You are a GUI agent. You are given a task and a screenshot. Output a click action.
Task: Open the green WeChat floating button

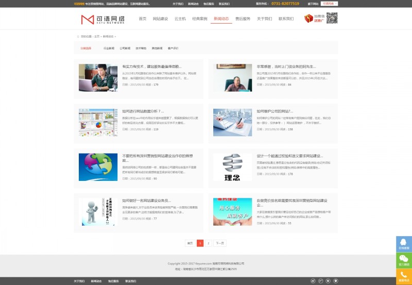point(404,260)
